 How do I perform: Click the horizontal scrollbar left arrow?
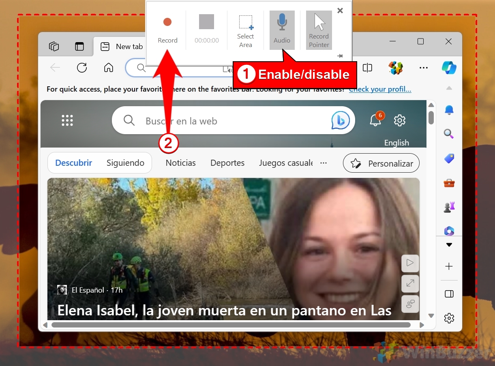click(x=45, y=325)
